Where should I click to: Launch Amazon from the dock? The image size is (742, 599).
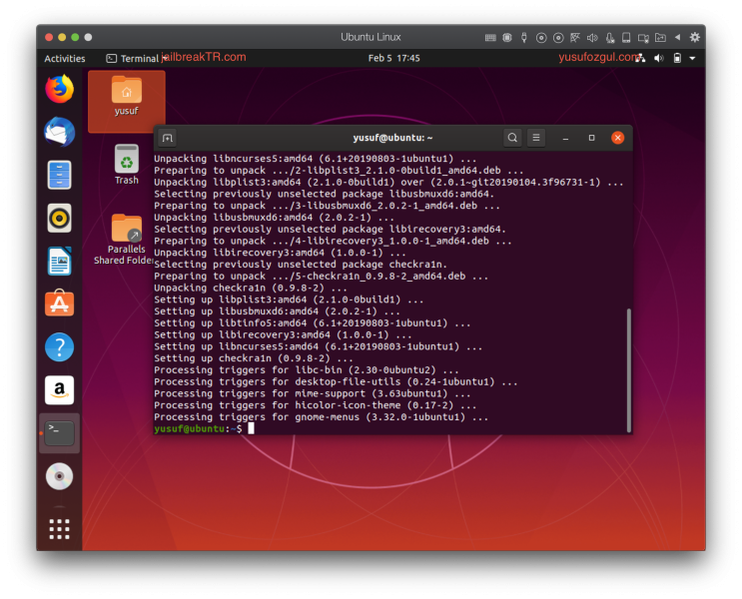(59, 390)
